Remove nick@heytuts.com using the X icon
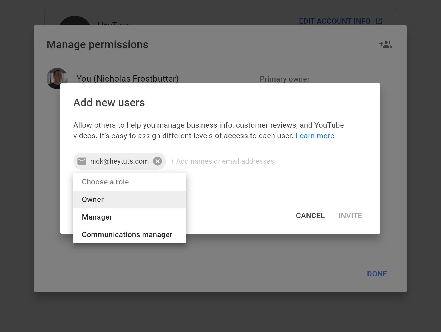Screen dimensions: 441x332 [x=157, y=161]
